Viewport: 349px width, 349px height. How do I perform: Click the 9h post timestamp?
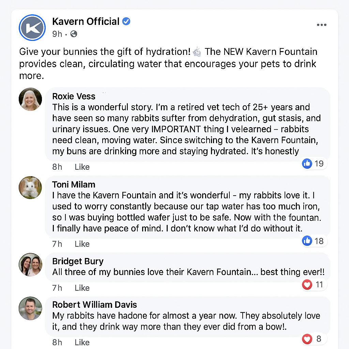point(57,34)
